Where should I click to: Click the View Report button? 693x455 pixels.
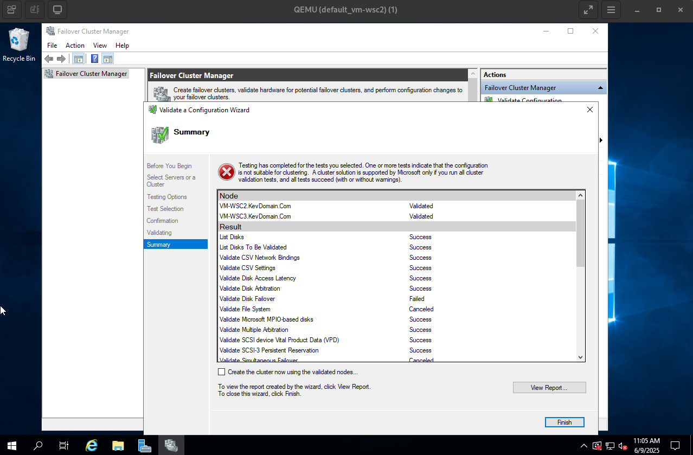(549, 388)
